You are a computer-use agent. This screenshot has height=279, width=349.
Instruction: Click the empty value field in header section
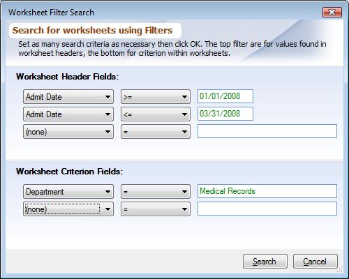pos(267,131)
